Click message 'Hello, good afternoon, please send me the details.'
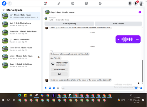 pyautogui.click(x=69, y=54)
